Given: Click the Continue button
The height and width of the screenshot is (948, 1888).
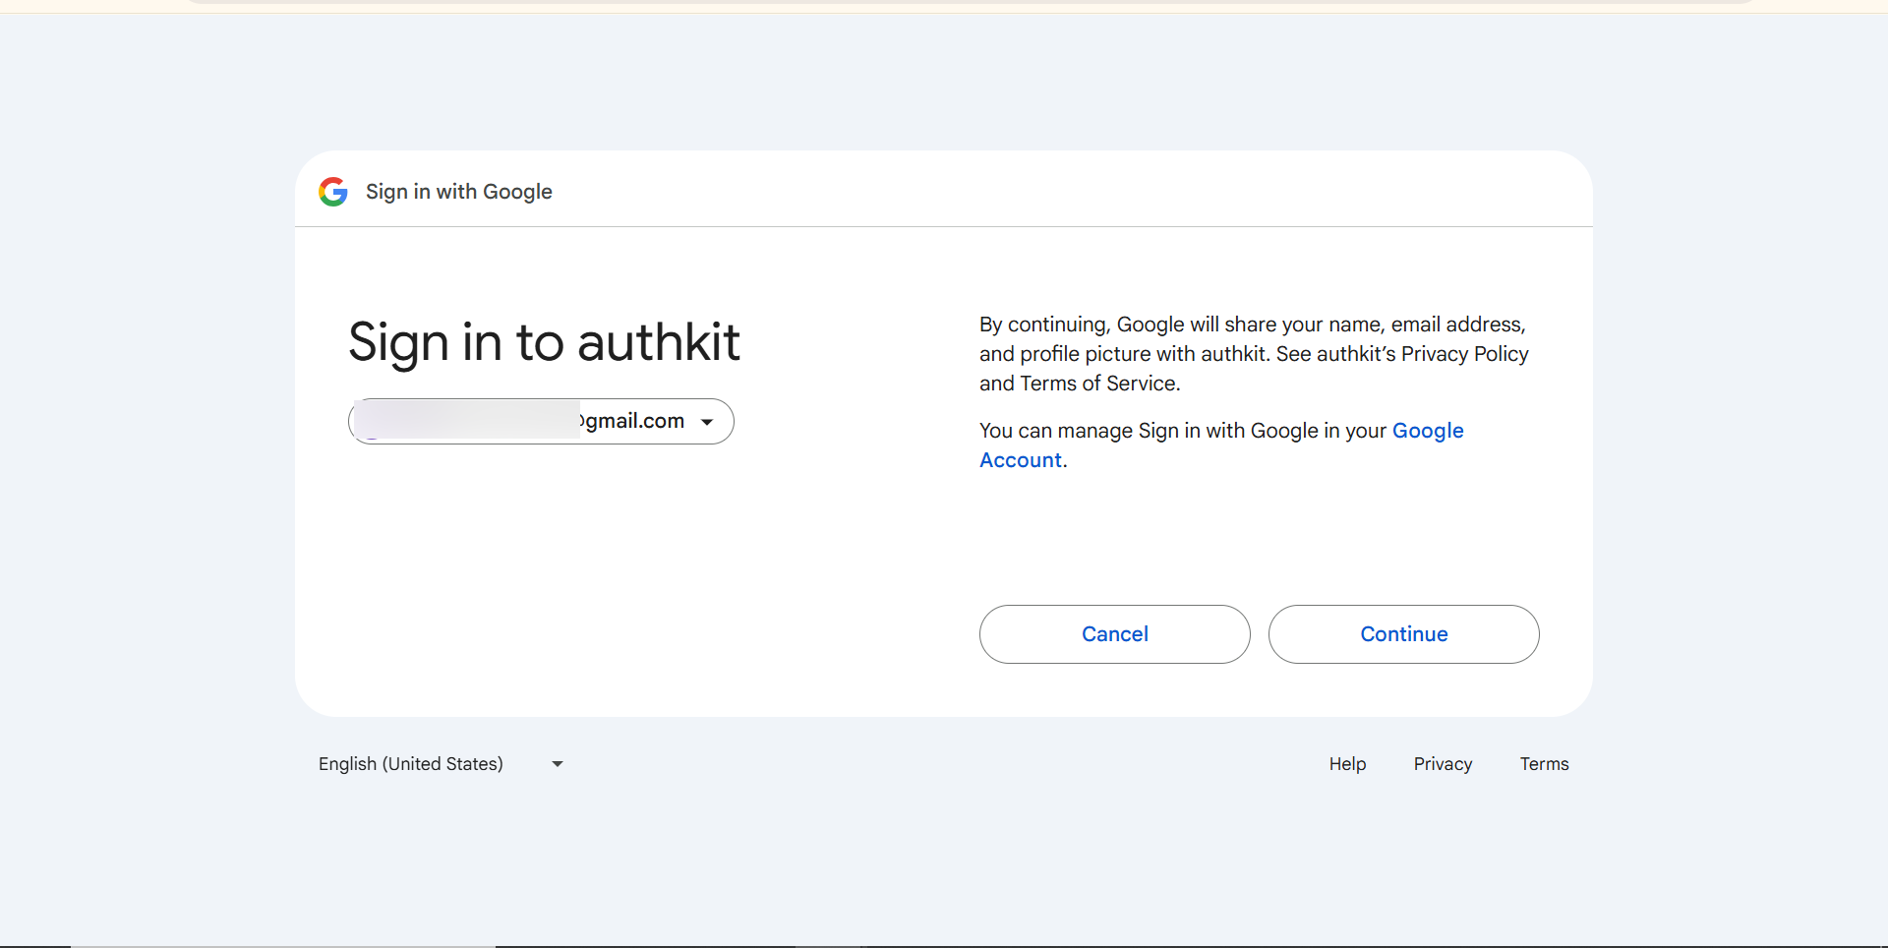Looking at the screenshot, I should [x=1403, y=634].
